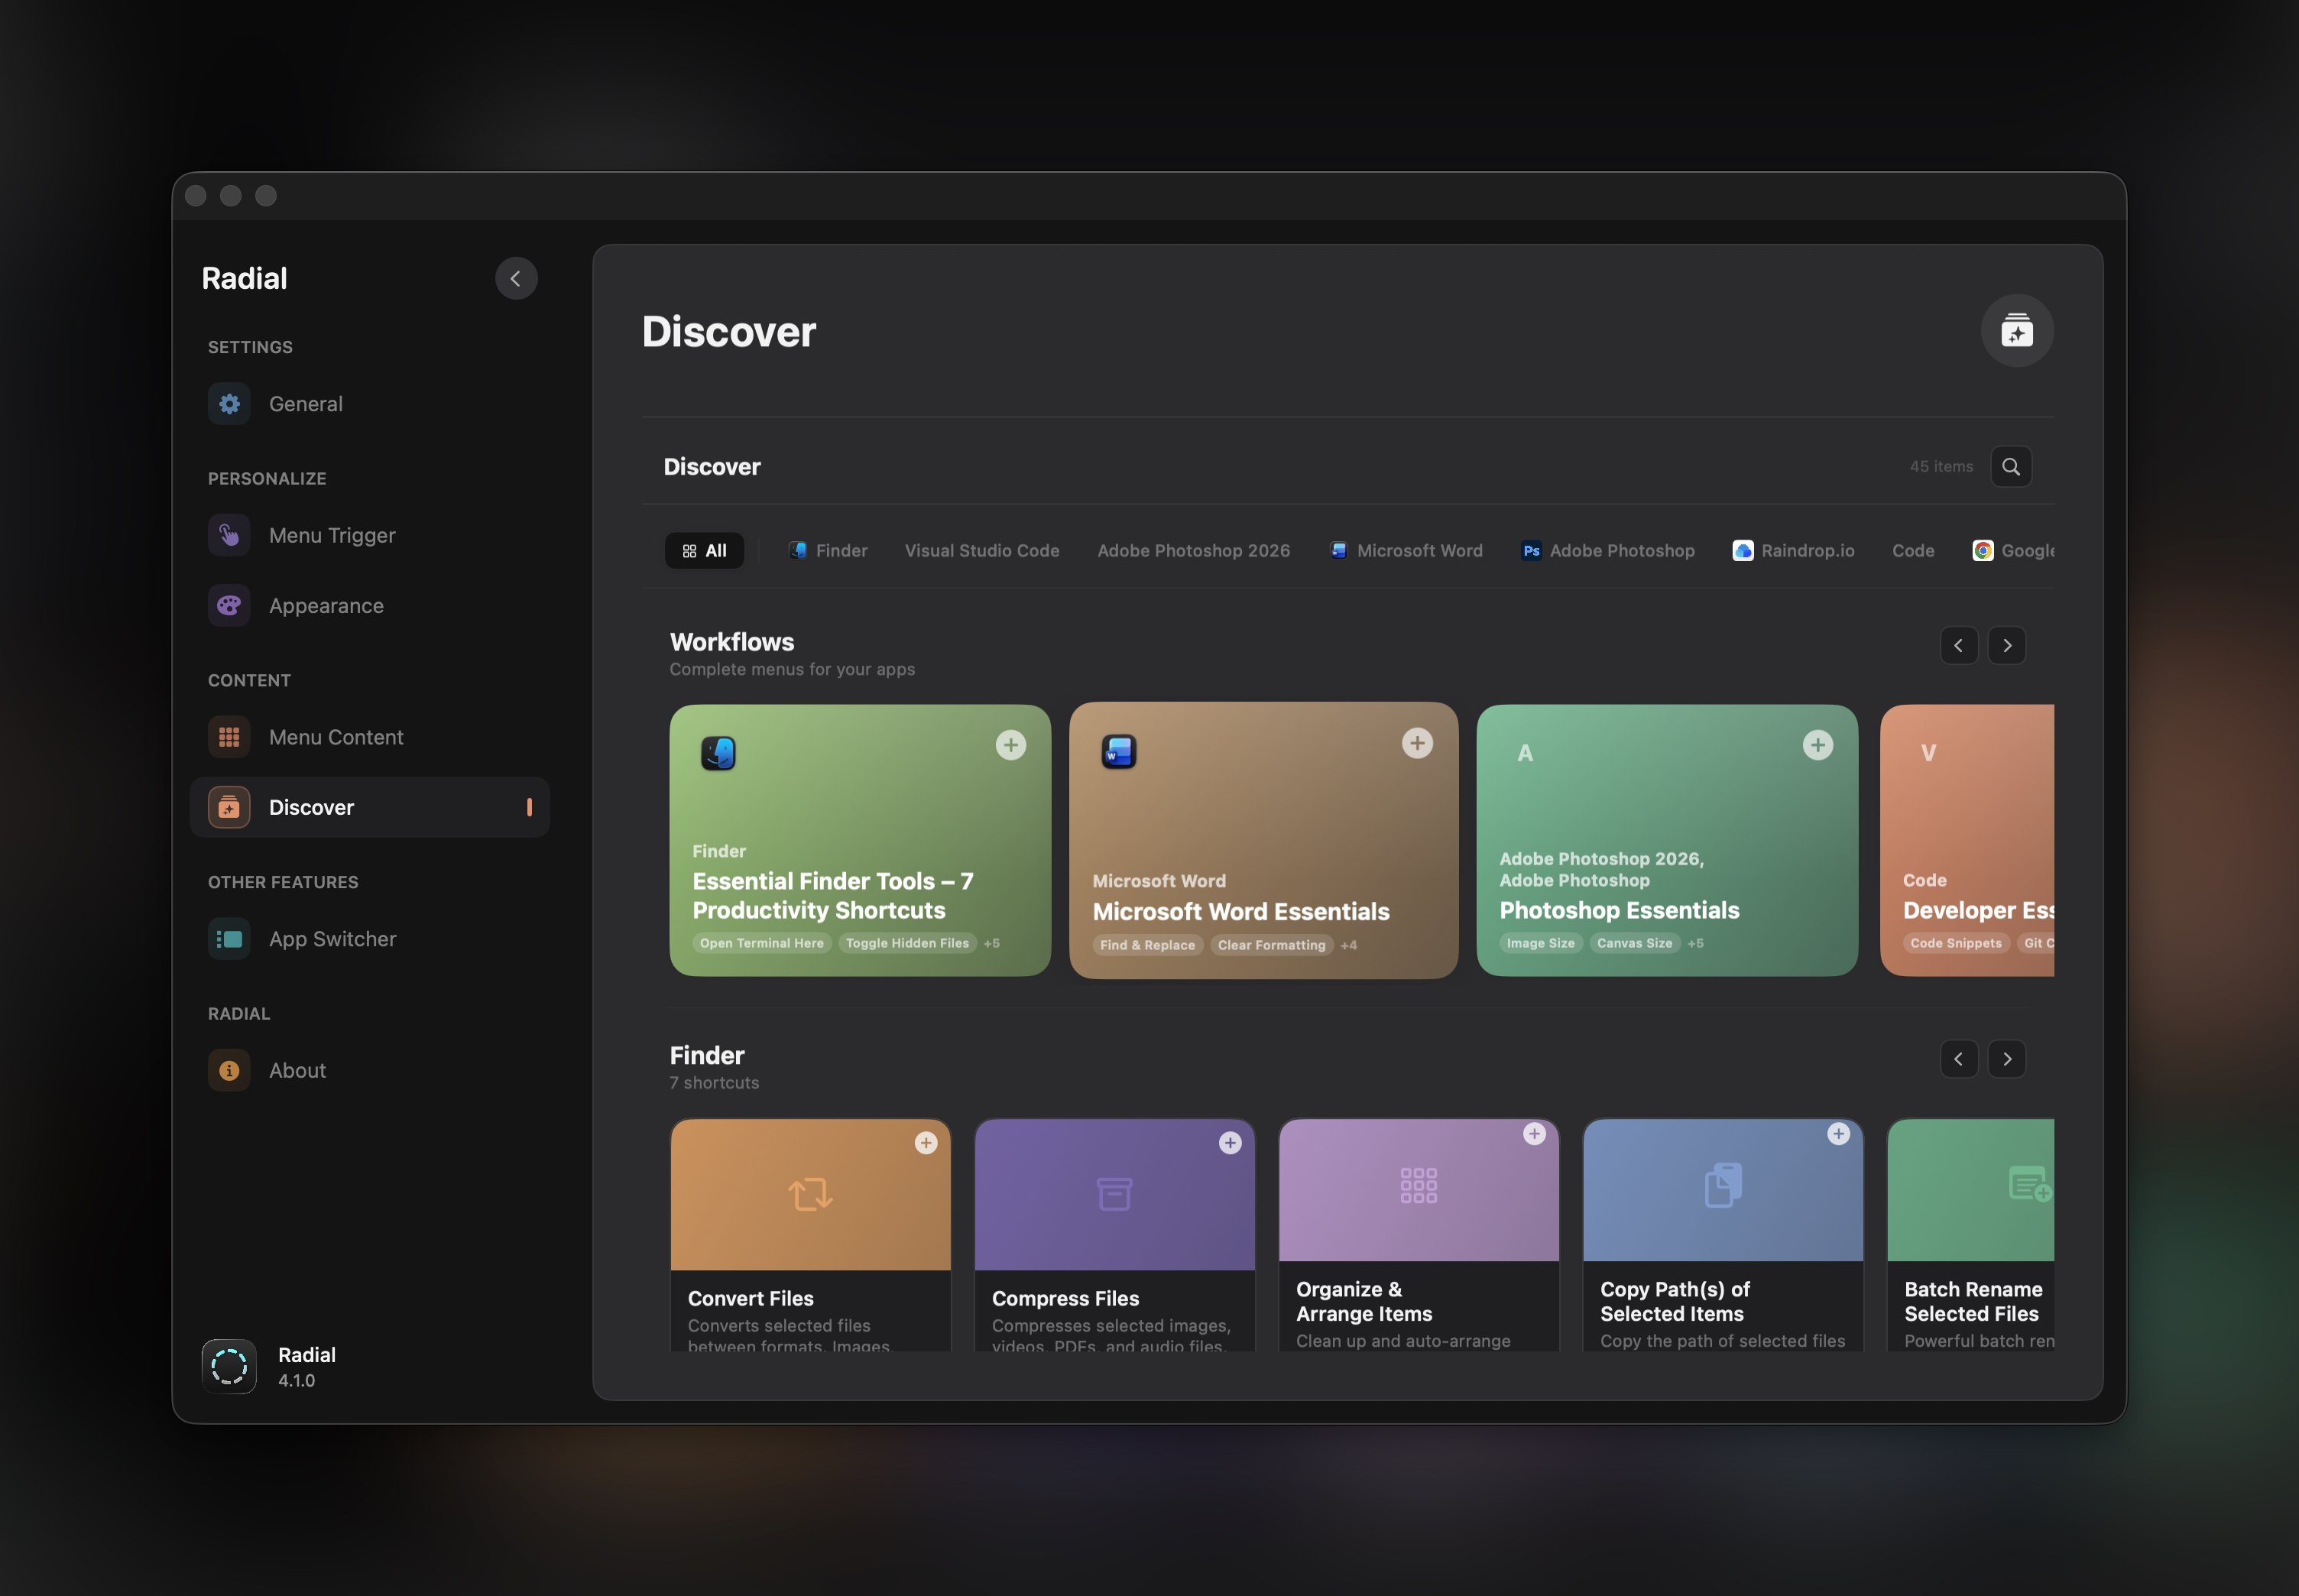
Task: Add the Convert Files shortcut
Action: (x=926, y=1142)
